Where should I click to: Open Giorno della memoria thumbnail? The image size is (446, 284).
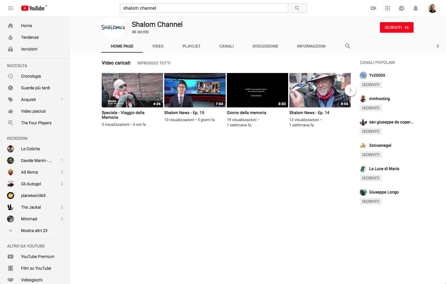pos(257,90)
